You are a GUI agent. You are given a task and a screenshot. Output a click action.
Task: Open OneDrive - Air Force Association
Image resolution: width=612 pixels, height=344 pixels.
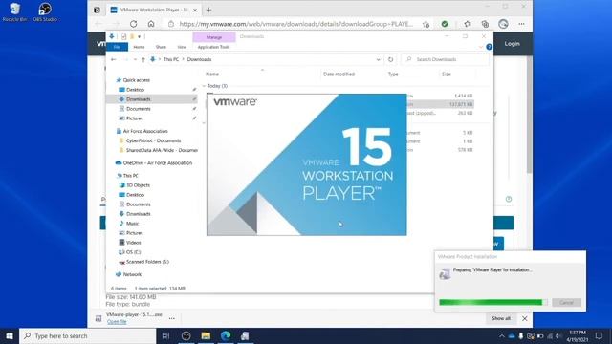(x=157, y=163)
